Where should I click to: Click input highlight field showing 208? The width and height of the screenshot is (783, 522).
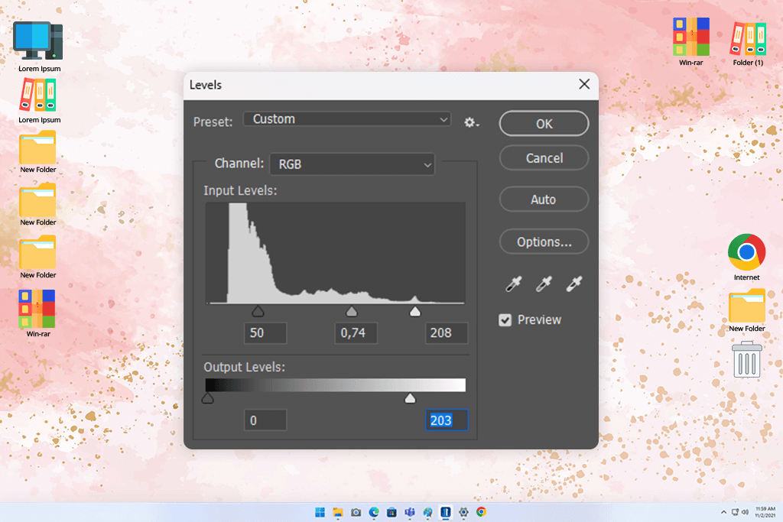(x=447, y=333)
